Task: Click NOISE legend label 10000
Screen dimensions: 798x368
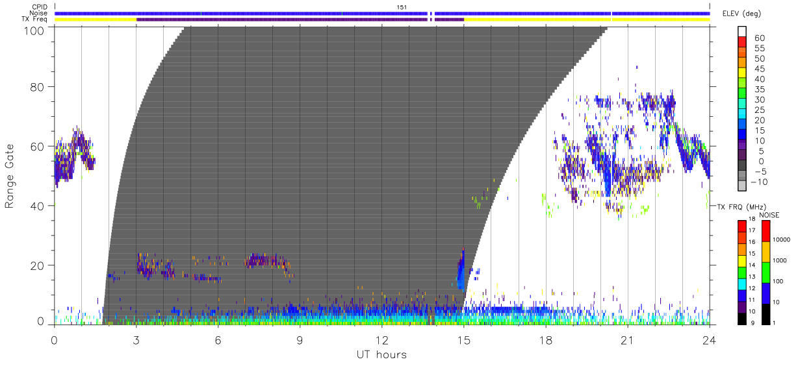Action: (x=781, y=239)
